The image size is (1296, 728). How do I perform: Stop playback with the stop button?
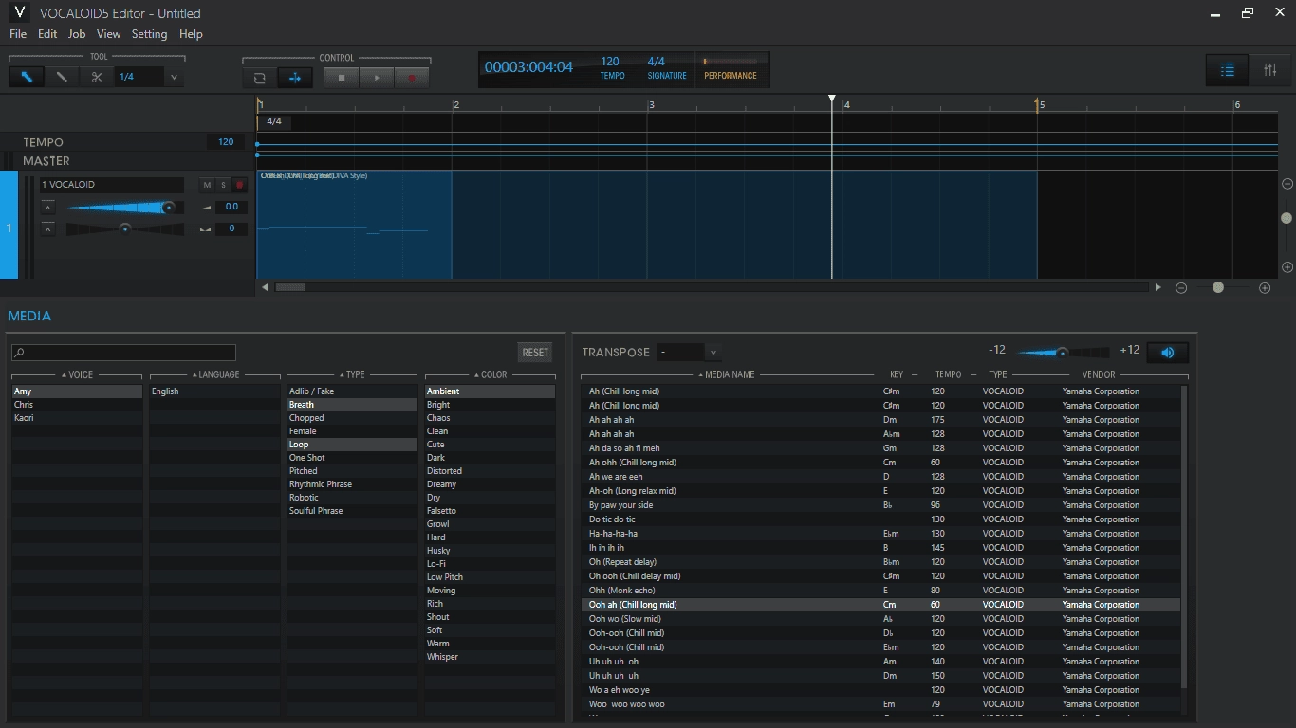[x=342, y=78]
